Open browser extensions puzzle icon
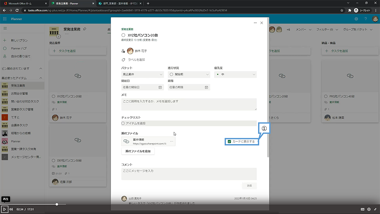This screenshot has width=380, height=214. point(350,10)
